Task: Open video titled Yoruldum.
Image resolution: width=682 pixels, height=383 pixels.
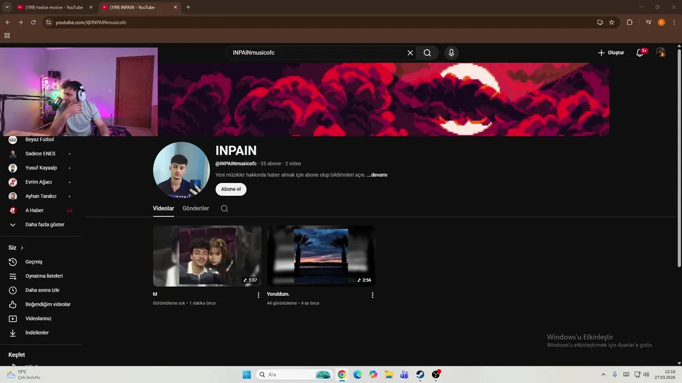Action: 278,294
